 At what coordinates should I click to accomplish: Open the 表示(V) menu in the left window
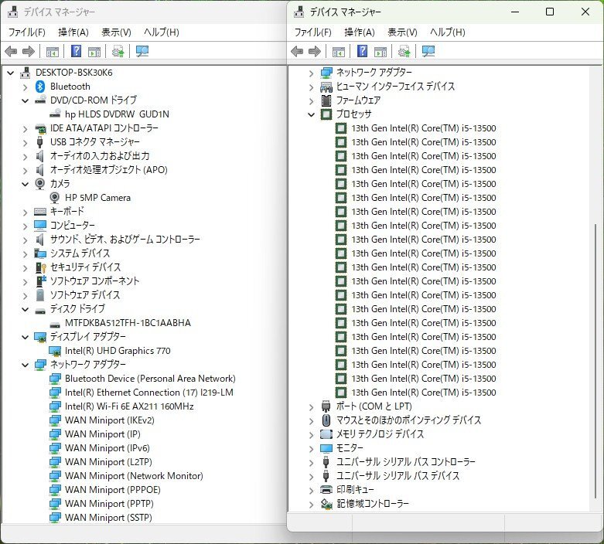[116, 32]
